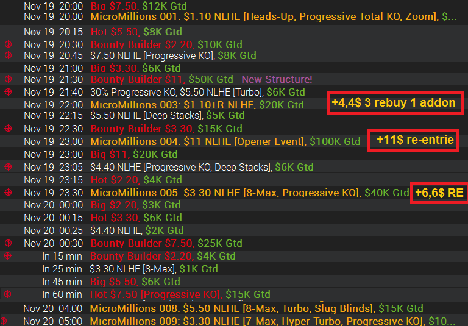Select the Hot $2.20, $4K Gtd tournament

(234, 180)
